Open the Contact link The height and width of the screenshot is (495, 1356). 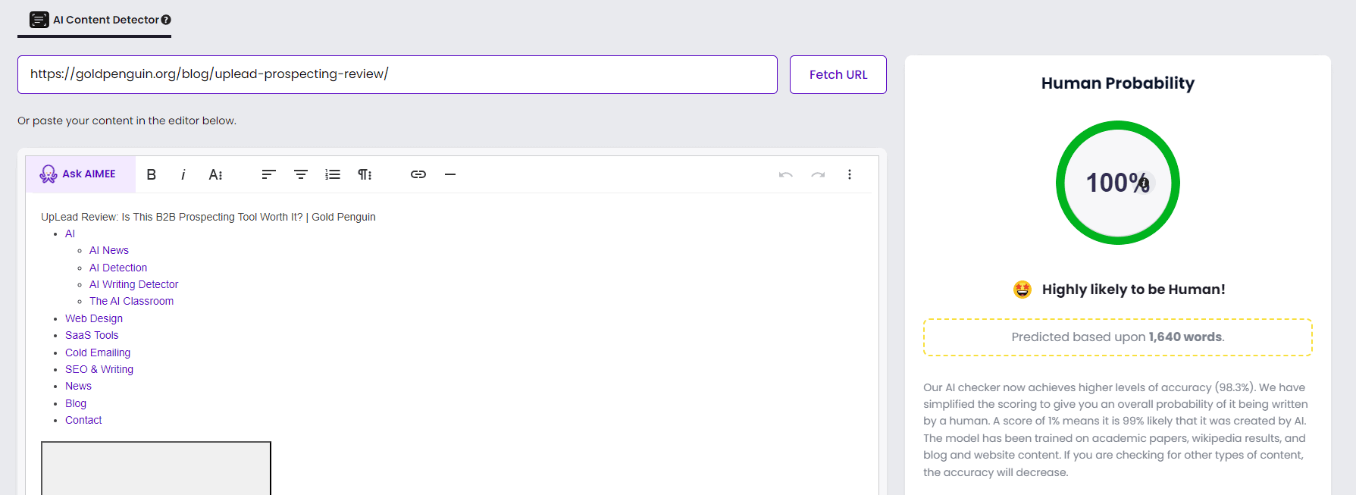83,420
